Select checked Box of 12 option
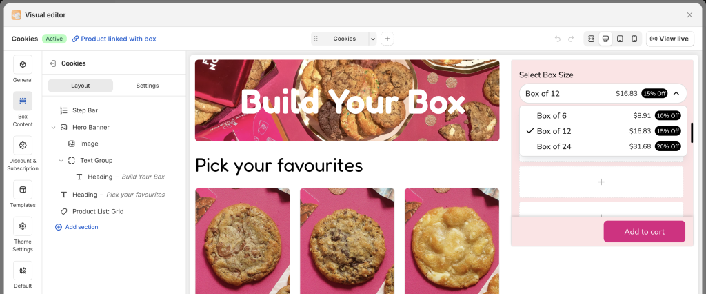Viewport: 706px width, 294px height. [x=603, y=130]
